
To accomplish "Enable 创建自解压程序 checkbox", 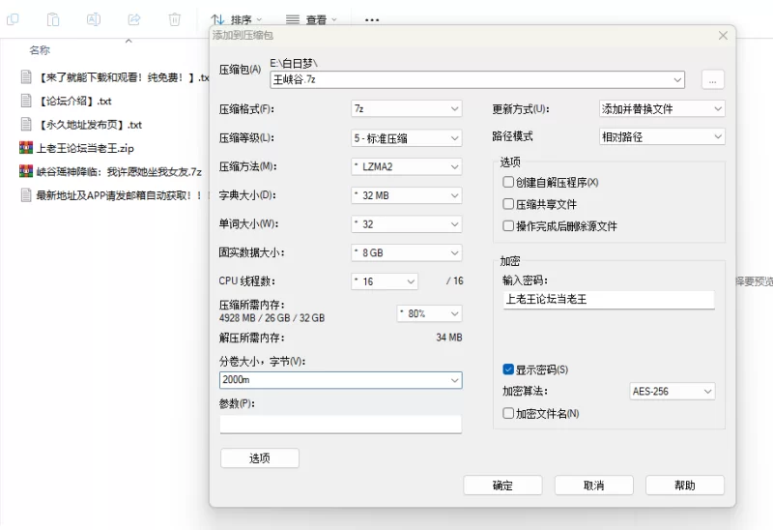I will coord(508,182).
